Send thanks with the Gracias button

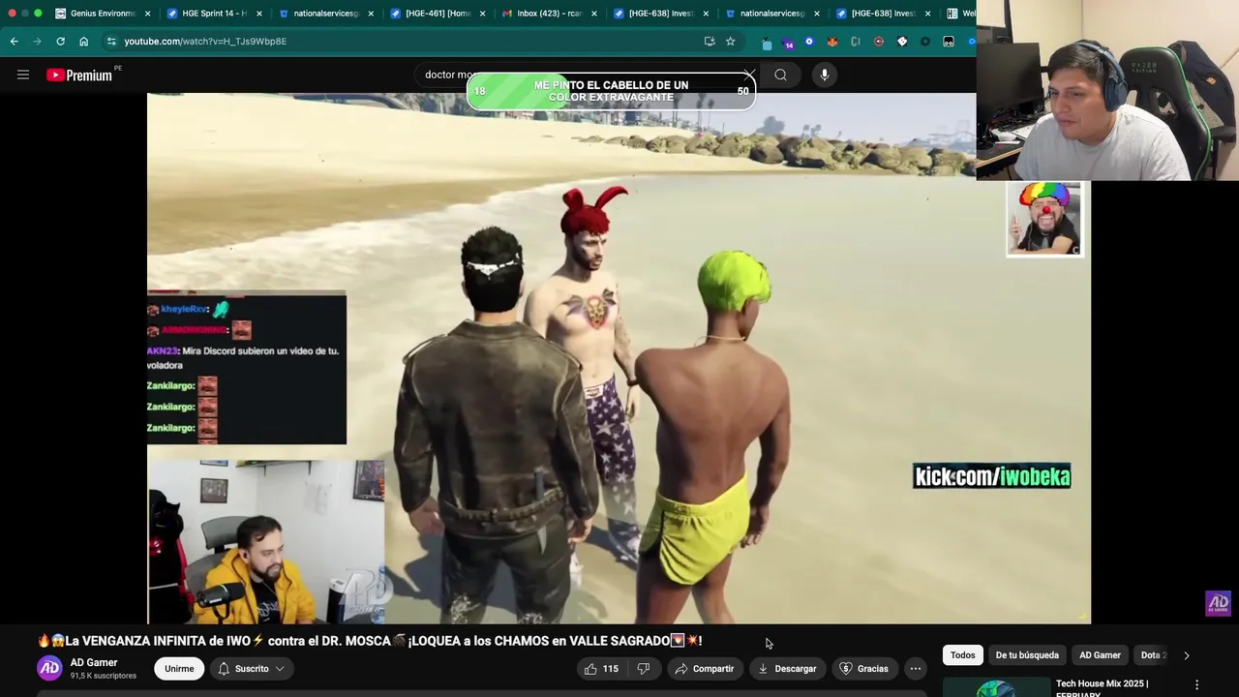(863, 668)
